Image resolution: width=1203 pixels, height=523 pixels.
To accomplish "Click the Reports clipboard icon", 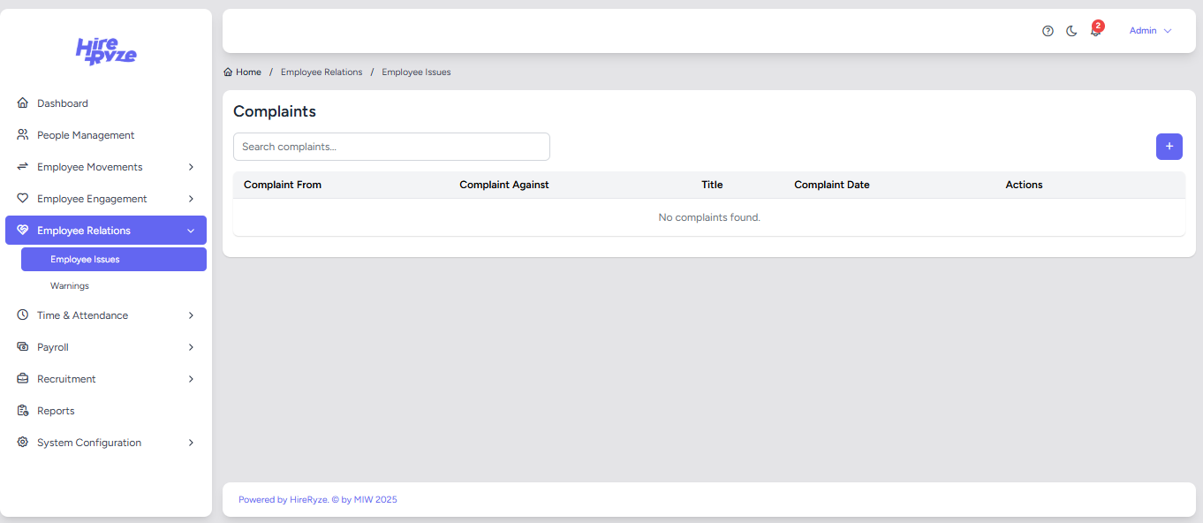I will point(23,411).
